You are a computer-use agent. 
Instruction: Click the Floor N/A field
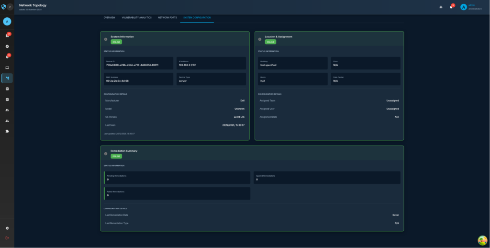pos(366,63)
